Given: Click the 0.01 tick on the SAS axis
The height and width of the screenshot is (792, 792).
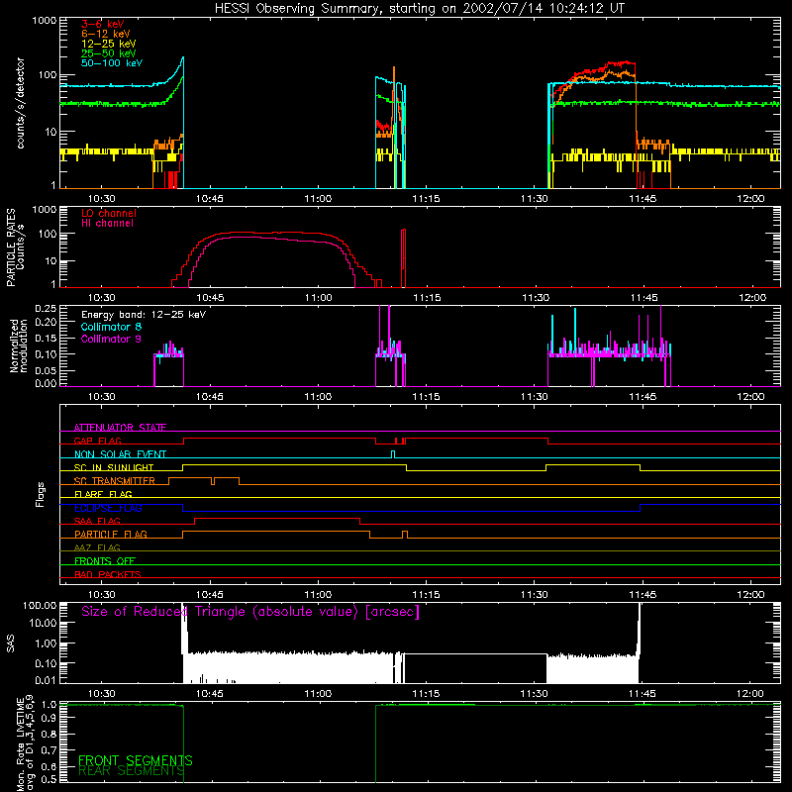Looking at the screenshot, I should (x=46, y=680).
